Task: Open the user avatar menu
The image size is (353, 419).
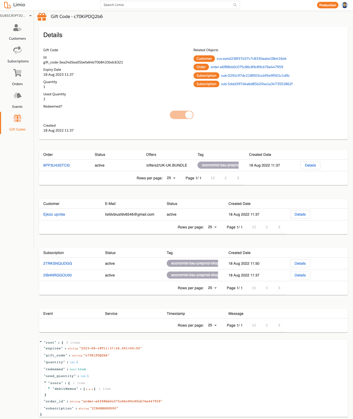Action: click(345, 5)
